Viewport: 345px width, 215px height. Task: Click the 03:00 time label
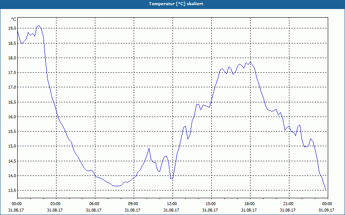(x=56, y=204)
